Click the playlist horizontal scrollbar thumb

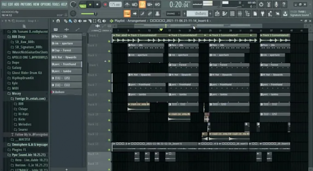pyautogui.click(x=198, y=25)
